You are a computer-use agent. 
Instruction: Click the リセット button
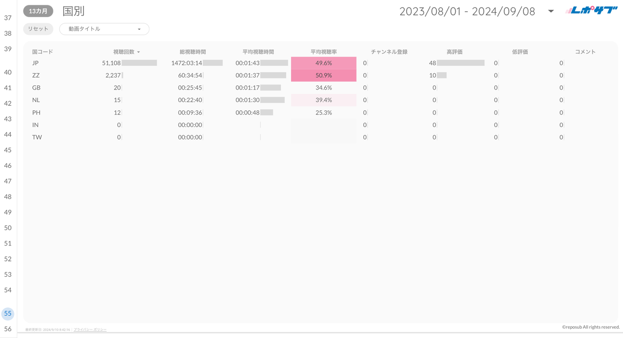(38, 29)
